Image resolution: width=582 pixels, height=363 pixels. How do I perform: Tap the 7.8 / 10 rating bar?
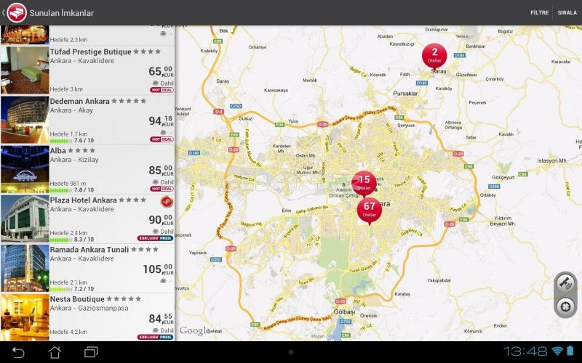[61, 190]
